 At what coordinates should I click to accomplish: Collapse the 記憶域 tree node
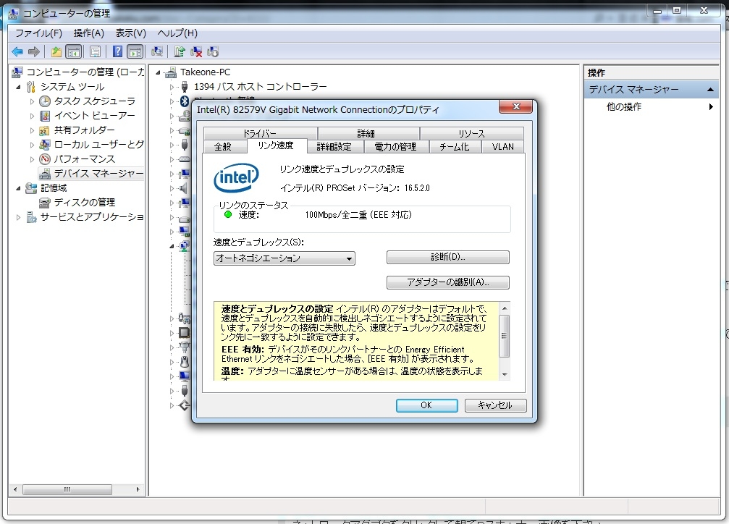click(19, 188)
